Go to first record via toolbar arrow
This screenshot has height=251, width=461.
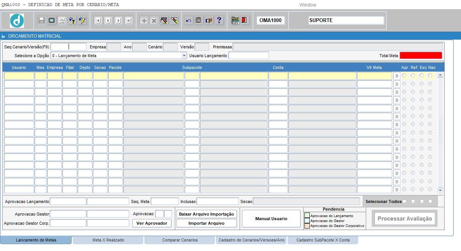(x=98, y=21)
